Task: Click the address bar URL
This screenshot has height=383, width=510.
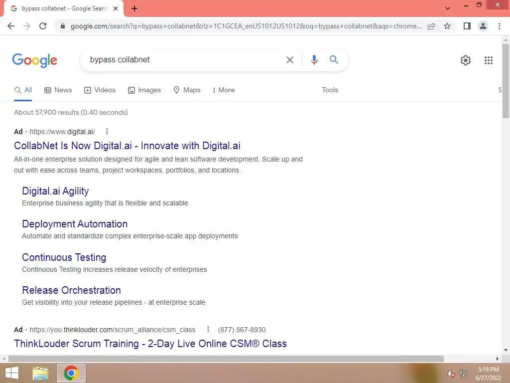Action: pyautogui.click(x=246, y=26)
